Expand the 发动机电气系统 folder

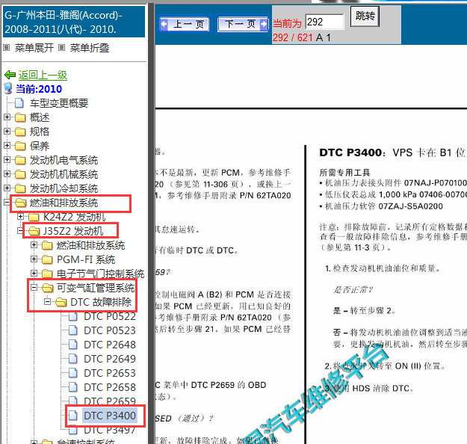7,160
